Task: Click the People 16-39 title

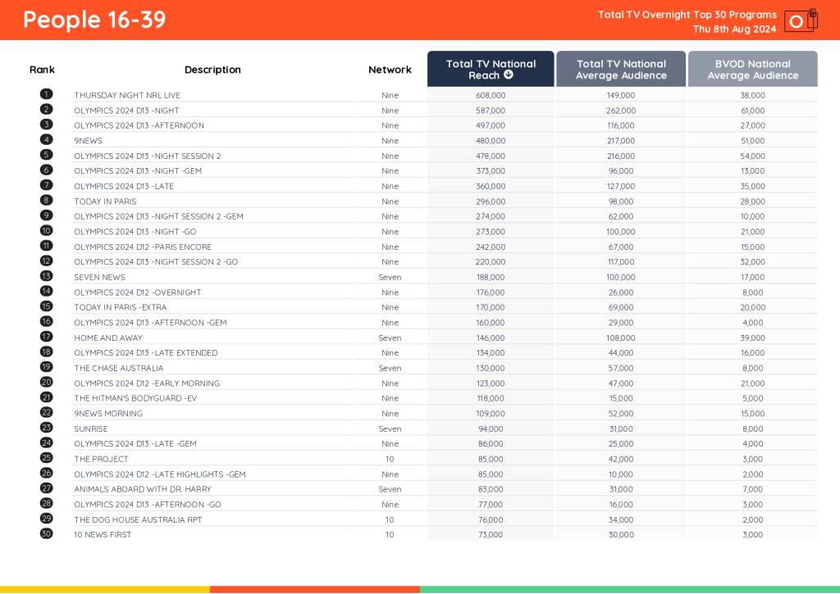Action: pyautogui.click(x=94, y=20)
